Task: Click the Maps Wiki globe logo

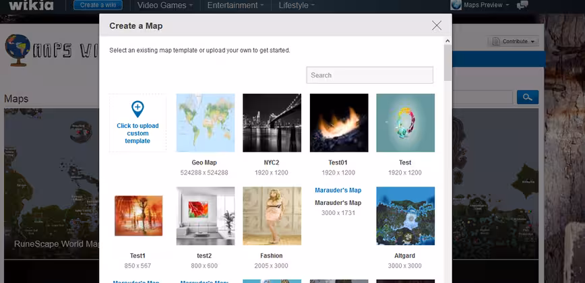Action: tap(18, 51)
